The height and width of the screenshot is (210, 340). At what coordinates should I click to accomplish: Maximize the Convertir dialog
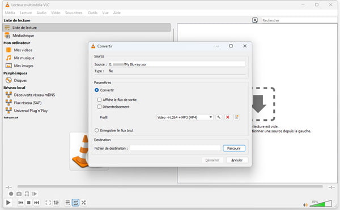pos(231,46)
